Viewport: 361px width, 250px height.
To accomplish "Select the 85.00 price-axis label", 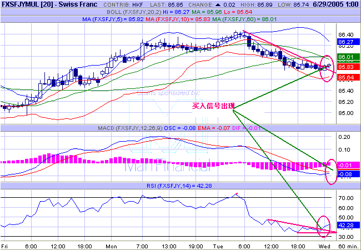I will click(345, 113).
